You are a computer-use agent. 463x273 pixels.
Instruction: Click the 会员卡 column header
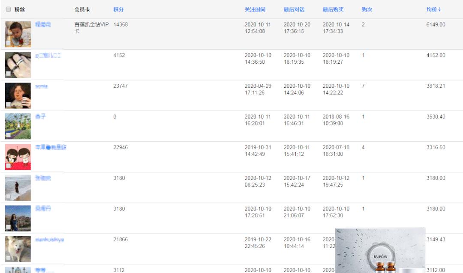tap(82, 9)
